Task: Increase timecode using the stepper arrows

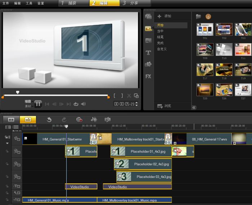Action: [136, 103]
